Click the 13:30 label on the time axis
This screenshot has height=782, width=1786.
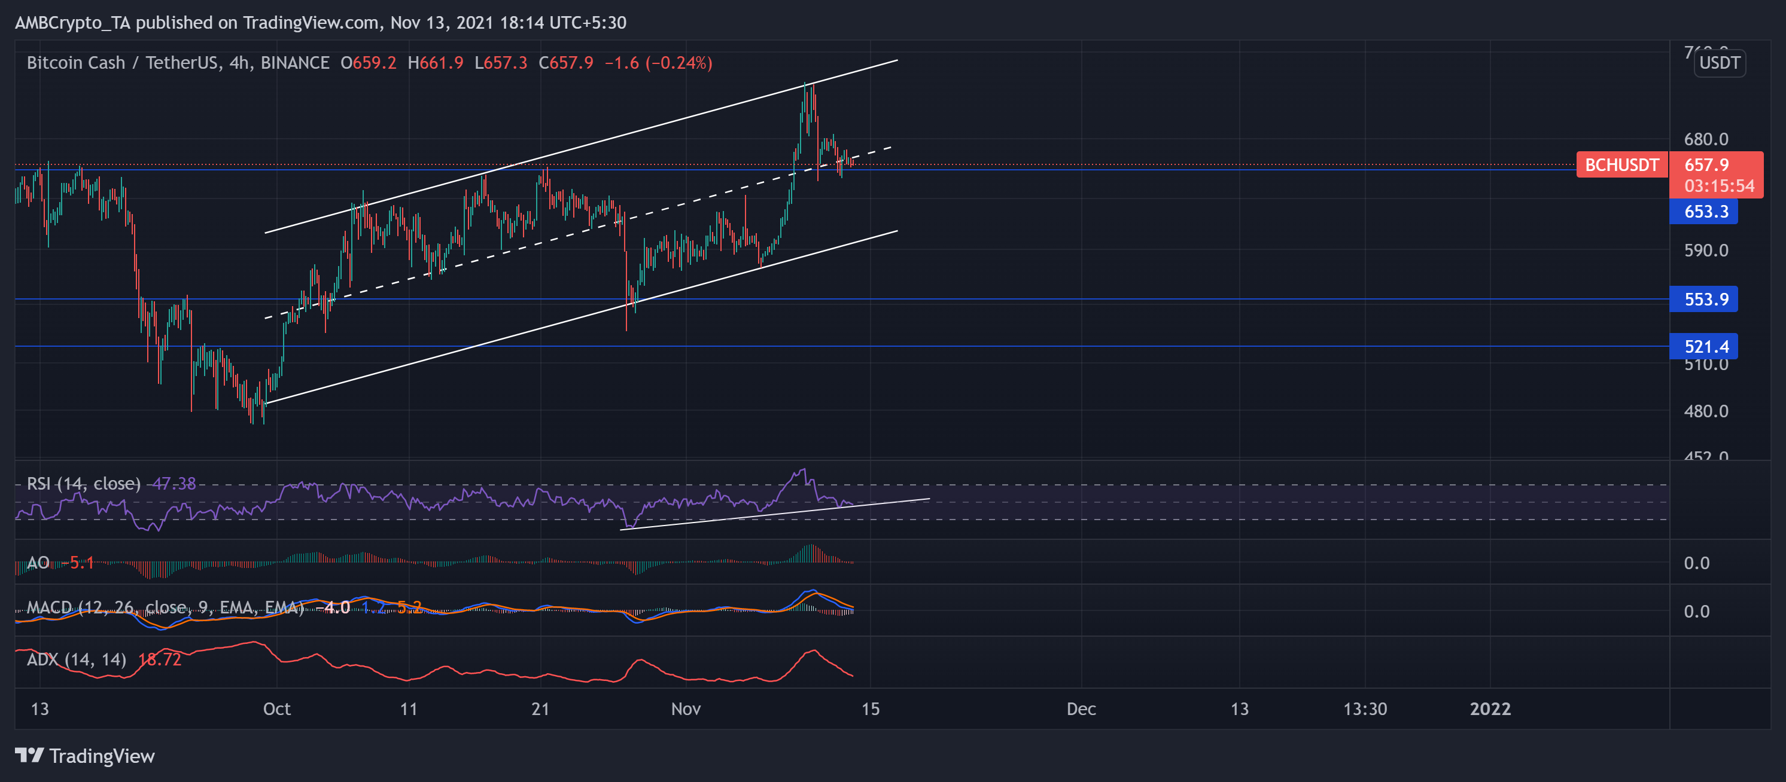click(x=1364, y=708)
